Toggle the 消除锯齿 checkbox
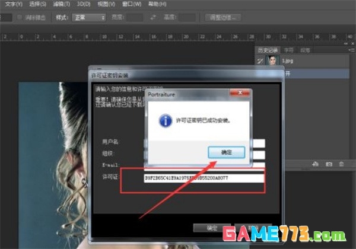Image resolution: width=356 pixels, height=249 pixels. pos(23,17)
